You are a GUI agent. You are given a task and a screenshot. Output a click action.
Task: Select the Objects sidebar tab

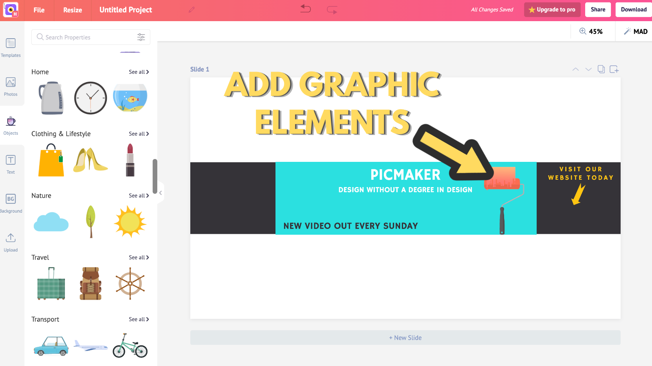[x=11, y=126]
